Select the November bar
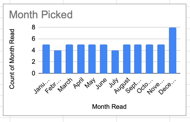This screenshot has width=190, height=122. [161, 59]
